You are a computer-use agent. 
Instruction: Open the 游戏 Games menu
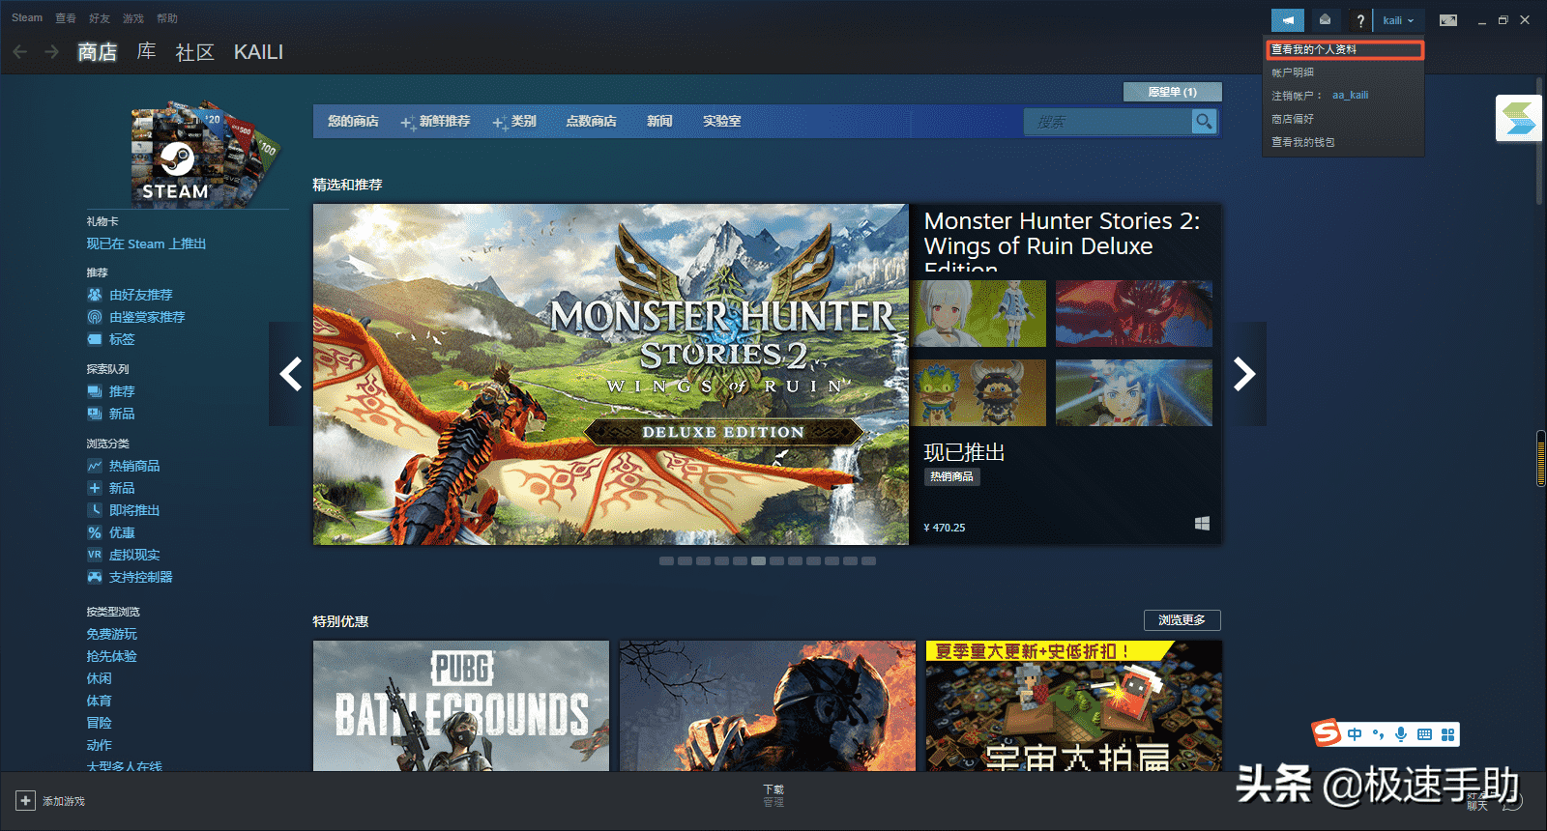tap(133, 18)
